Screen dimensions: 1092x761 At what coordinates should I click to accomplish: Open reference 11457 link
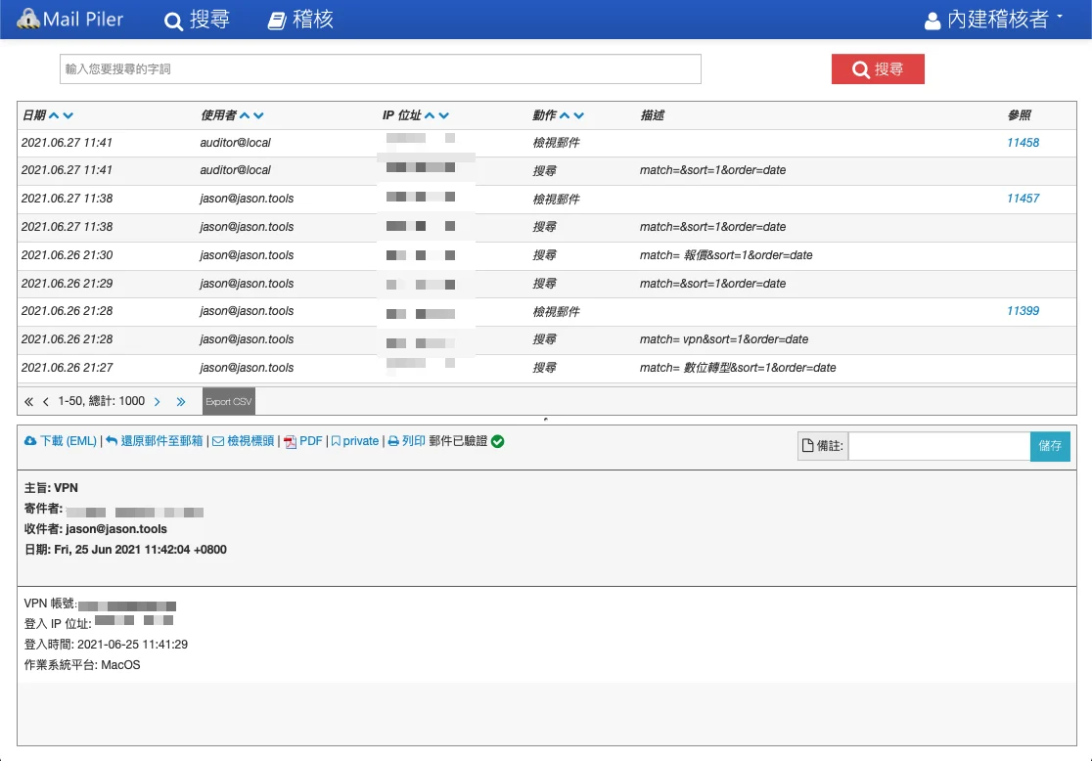pos(1023,199)
